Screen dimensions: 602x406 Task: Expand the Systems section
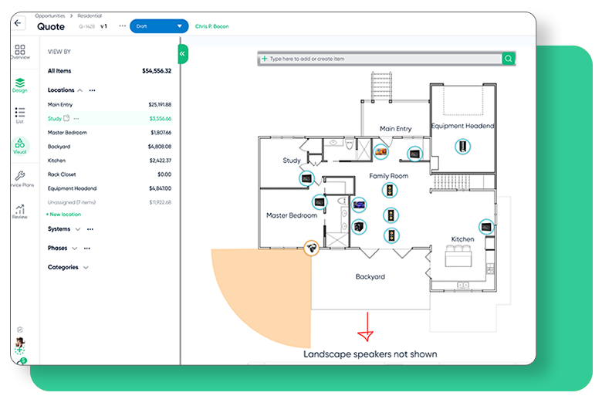click(x=78, y=229)
